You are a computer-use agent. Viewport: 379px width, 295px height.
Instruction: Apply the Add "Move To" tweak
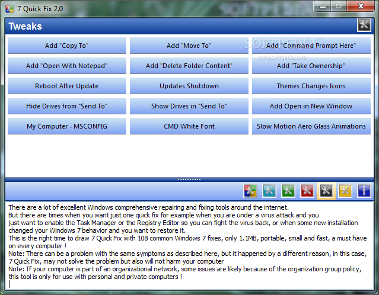189,46
